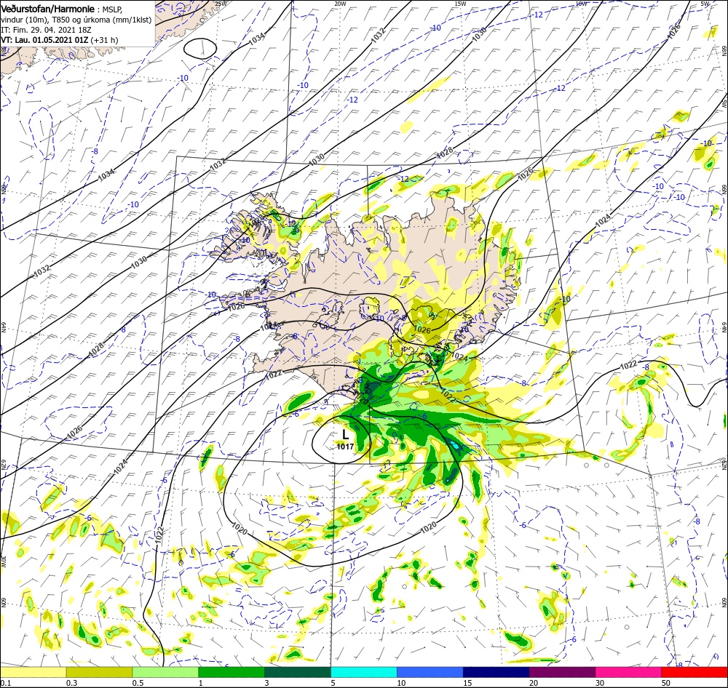Click the 'IT: Fim. 29. 04. 2021 18Z' line

pos(47,30)
